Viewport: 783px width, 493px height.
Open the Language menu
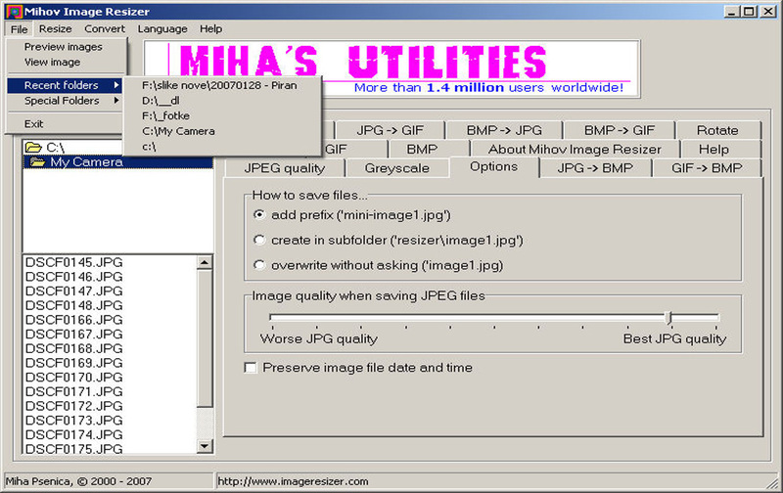coord(162,29)
